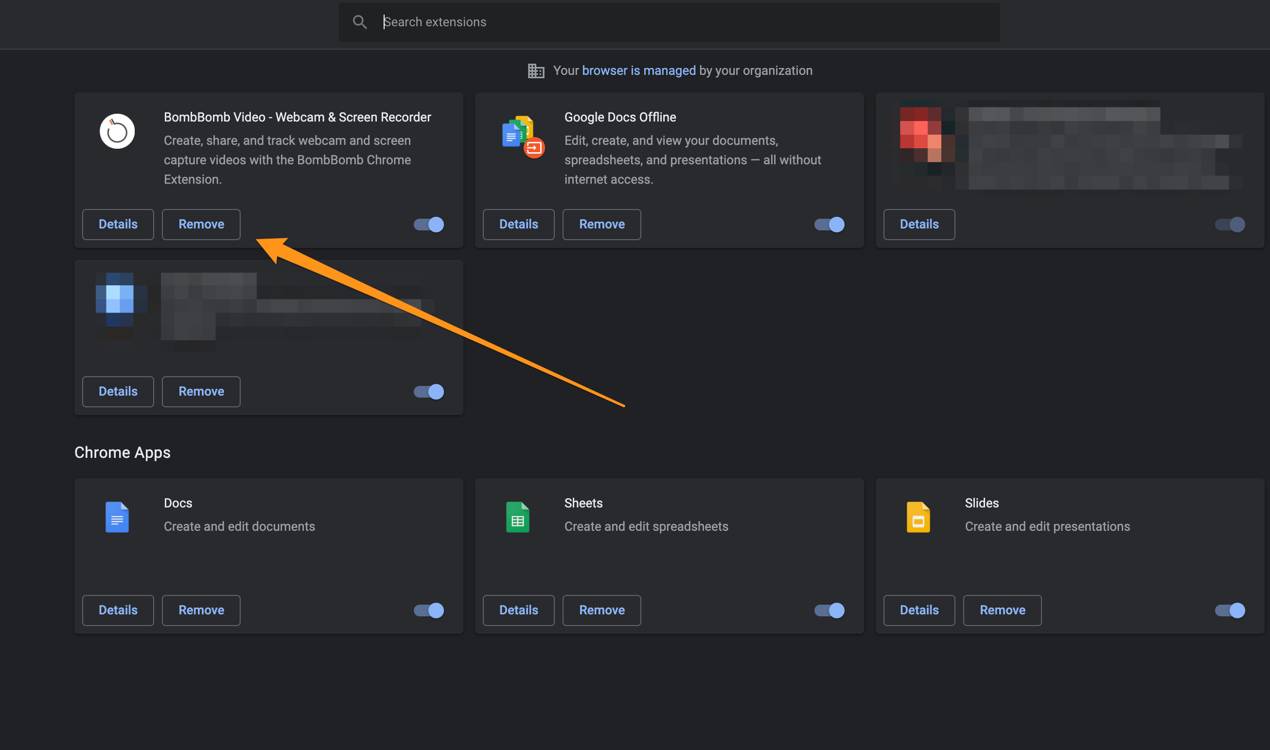Click the Slides app title
1270x750 pixels.
pos(981,504)
